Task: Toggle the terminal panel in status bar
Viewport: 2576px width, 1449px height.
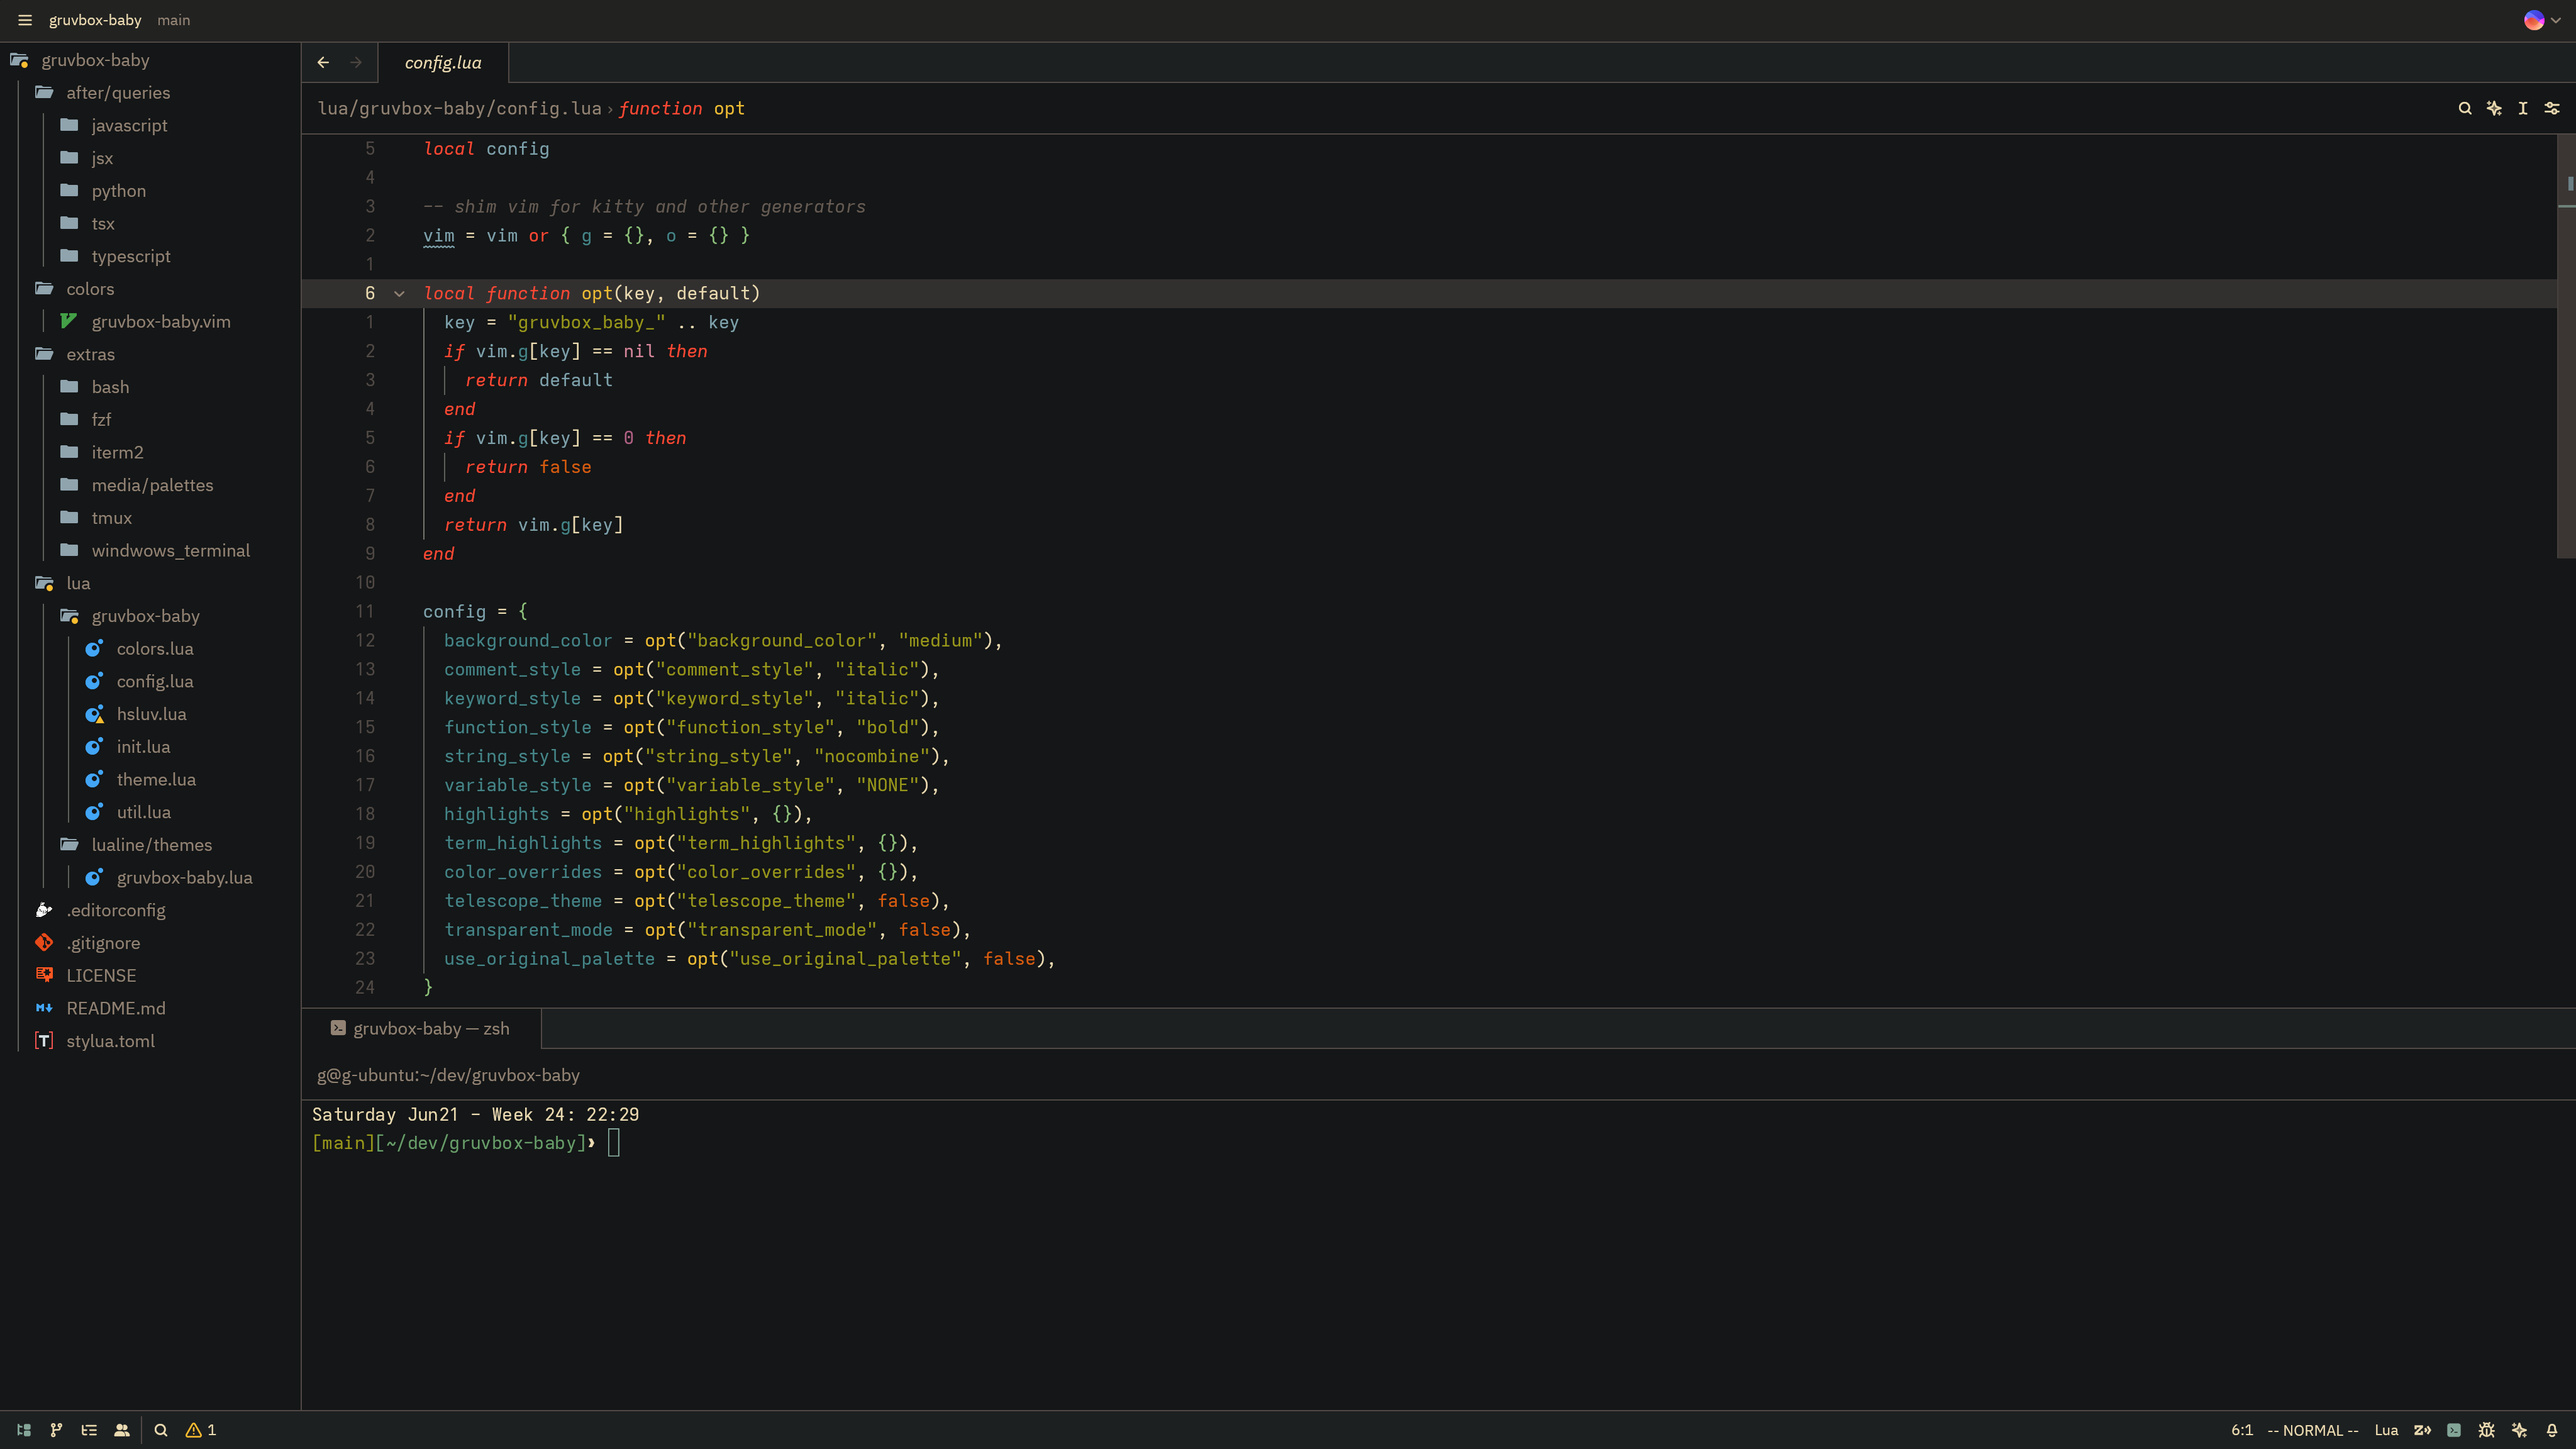Action: 2454,1430
